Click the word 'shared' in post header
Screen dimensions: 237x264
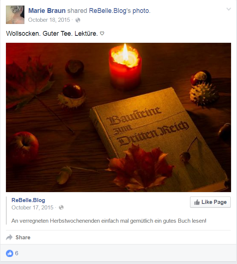click(77, 11)
